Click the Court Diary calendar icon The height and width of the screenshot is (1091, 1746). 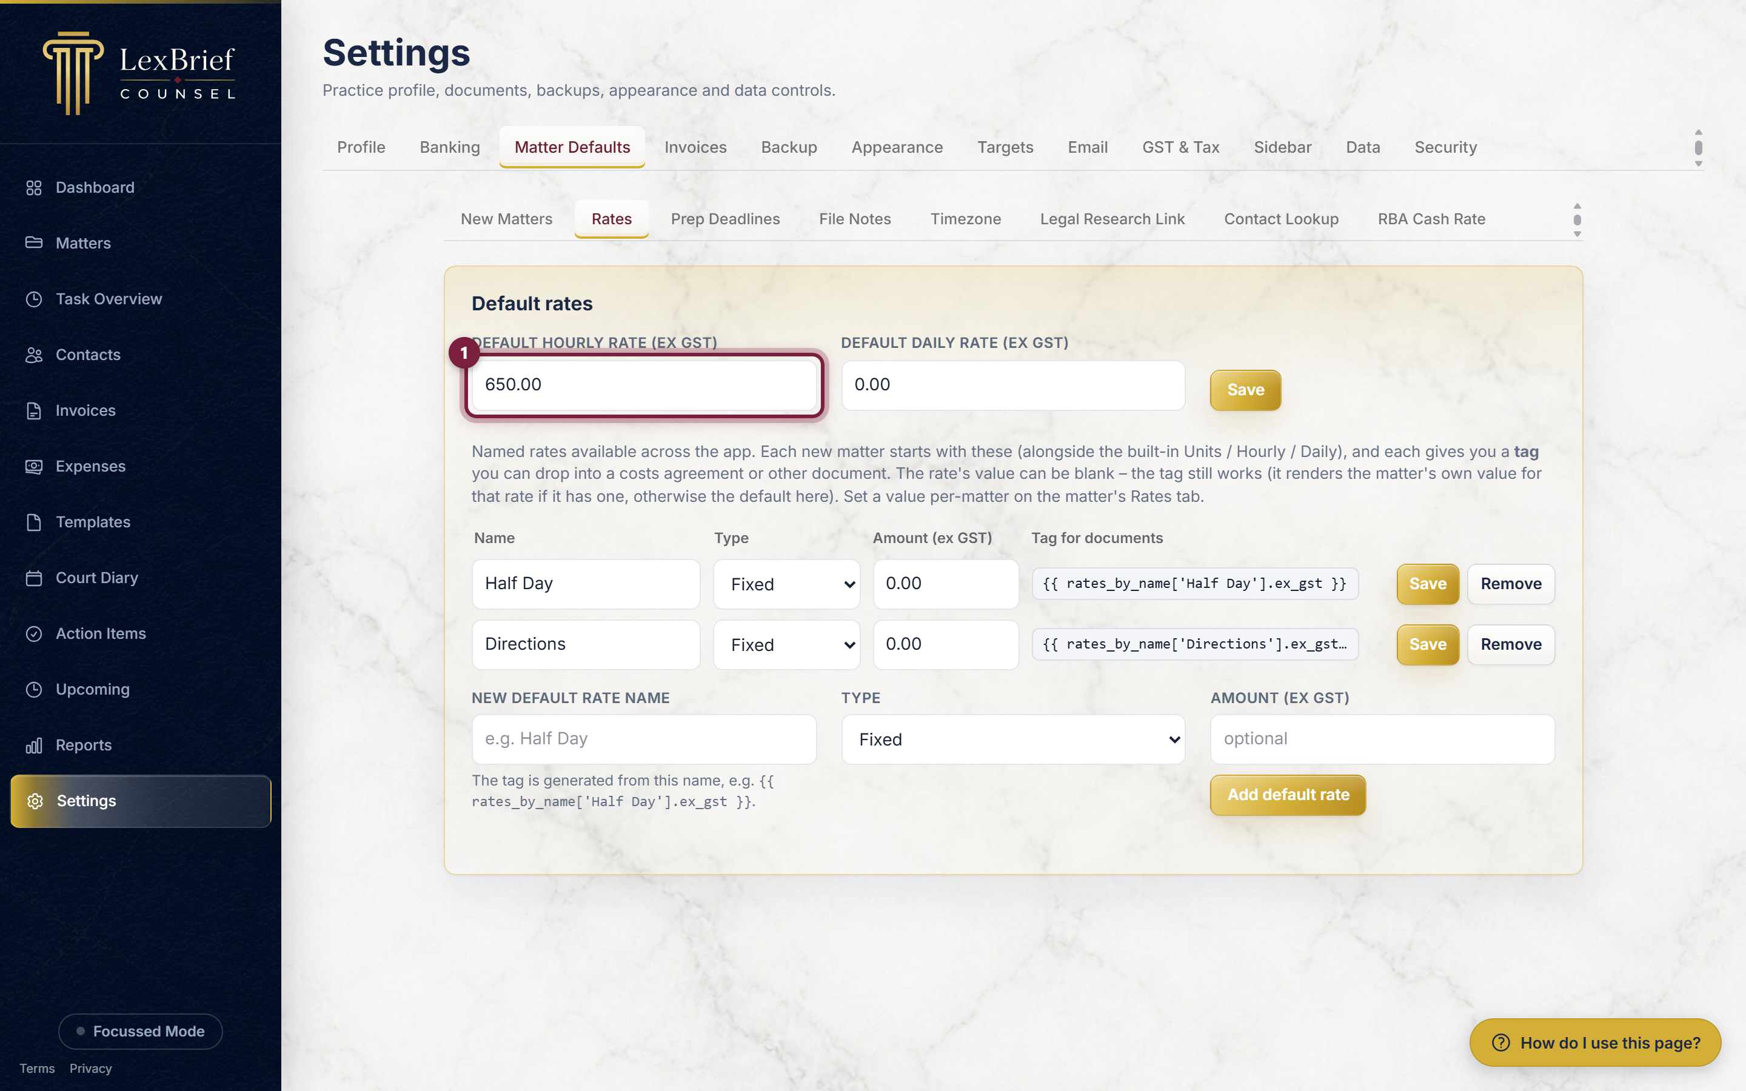point(34,578)
